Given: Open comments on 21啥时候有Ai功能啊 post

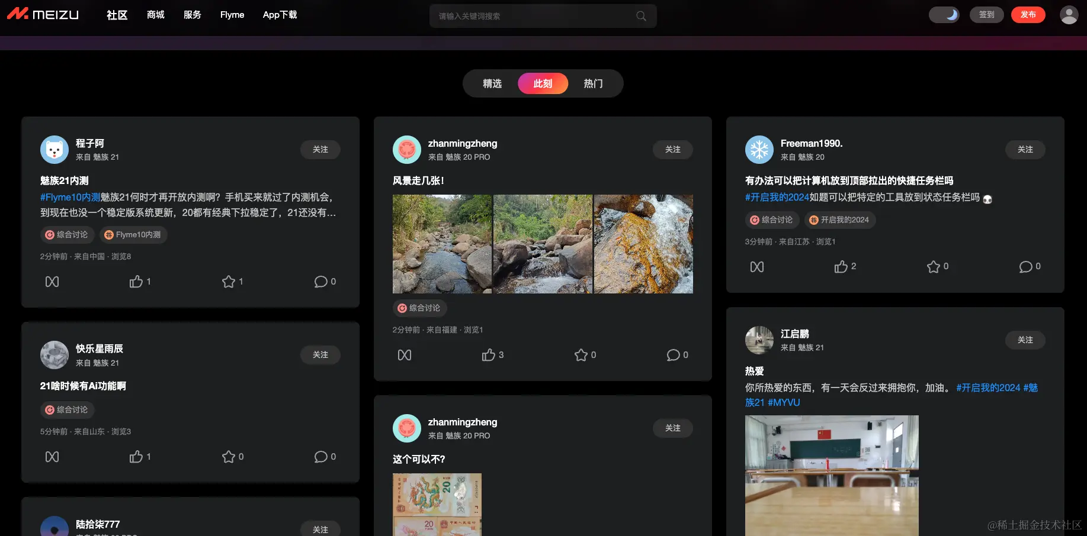Looking at the screenshot, I should [325, 457].
